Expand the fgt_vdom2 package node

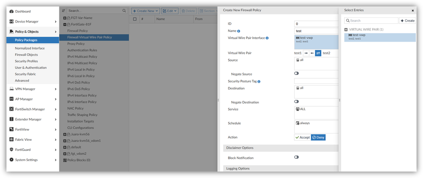[65, 154]
